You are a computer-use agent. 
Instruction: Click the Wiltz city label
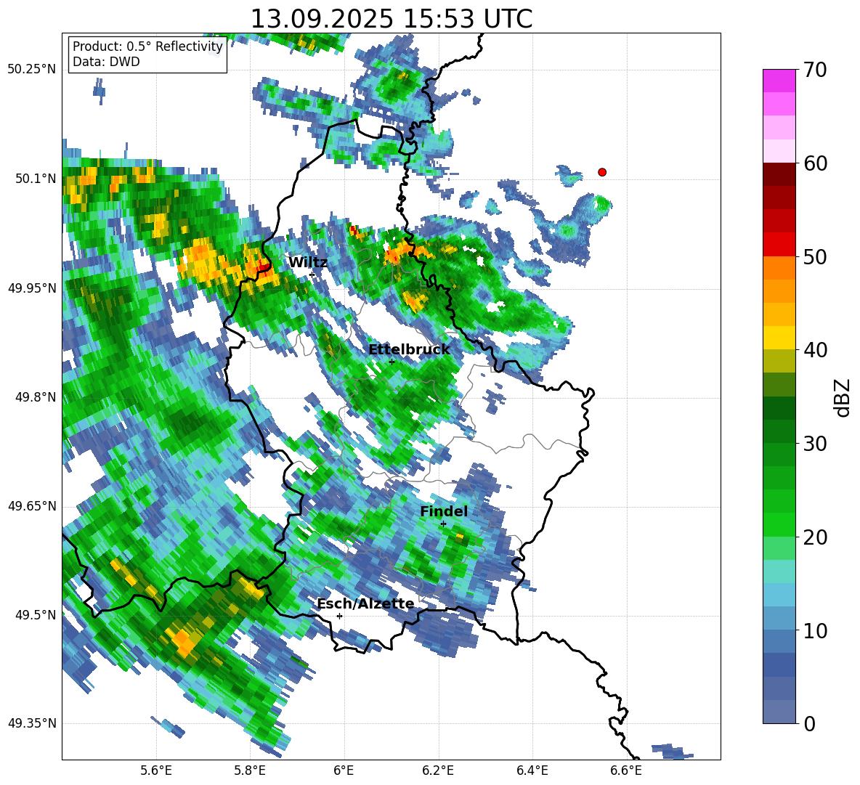[x=308, y=262]
